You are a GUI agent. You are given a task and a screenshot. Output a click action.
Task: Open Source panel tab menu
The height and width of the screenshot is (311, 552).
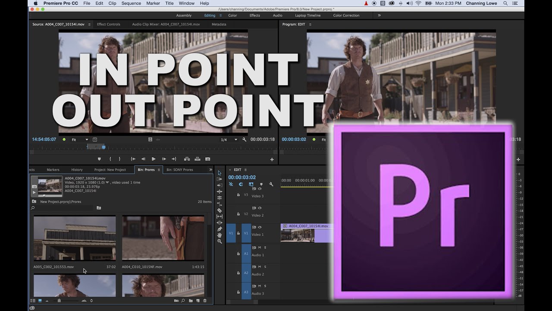click(89, 24)
